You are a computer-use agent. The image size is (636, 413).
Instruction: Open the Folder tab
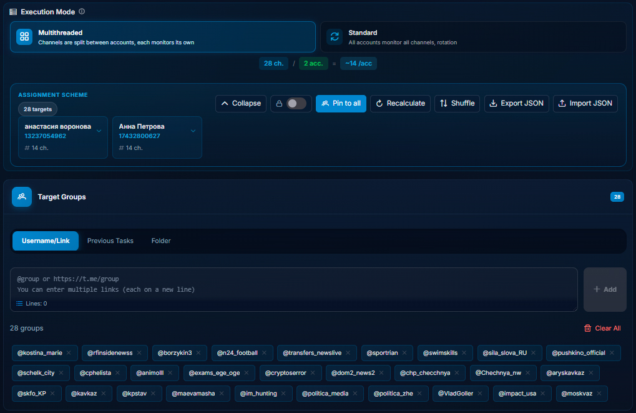[x=161, y=241]
